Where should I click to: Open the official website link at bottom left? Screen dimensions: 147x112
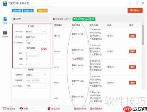click(9, 109)
